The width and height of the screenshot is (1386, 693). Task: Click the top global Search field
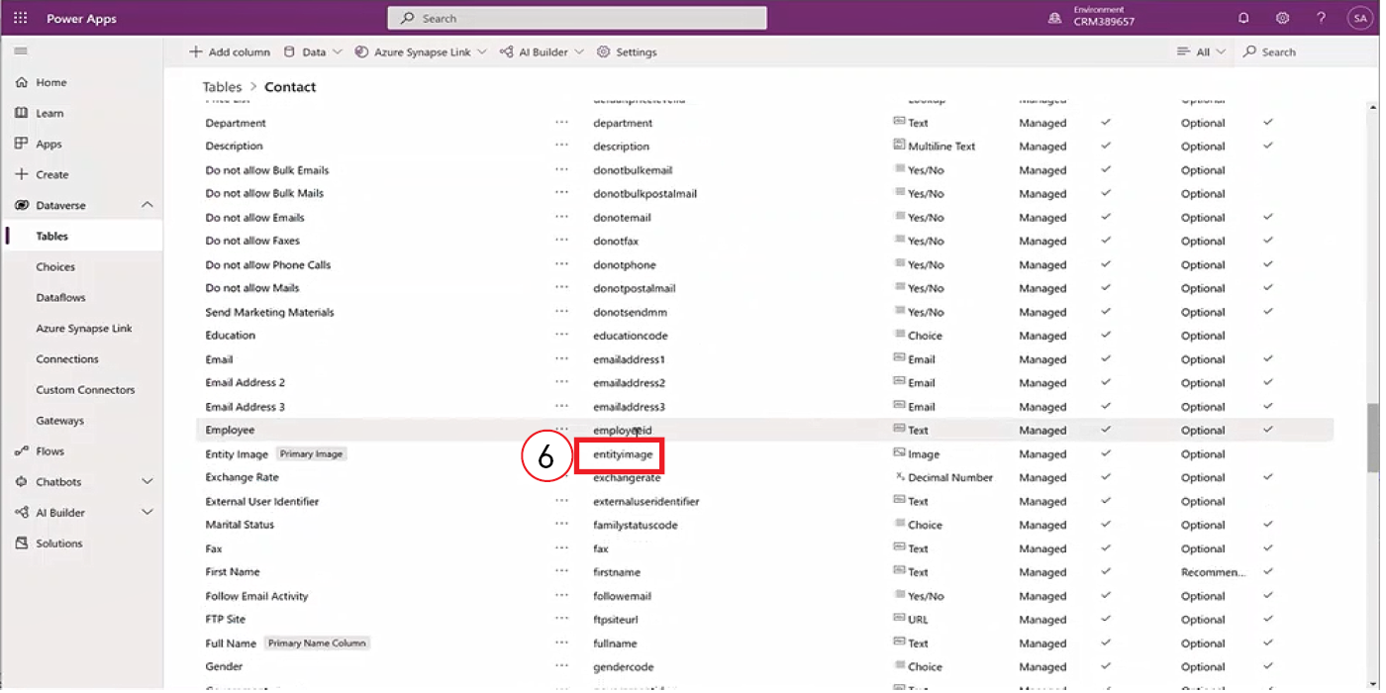click(x=577, y=18)
